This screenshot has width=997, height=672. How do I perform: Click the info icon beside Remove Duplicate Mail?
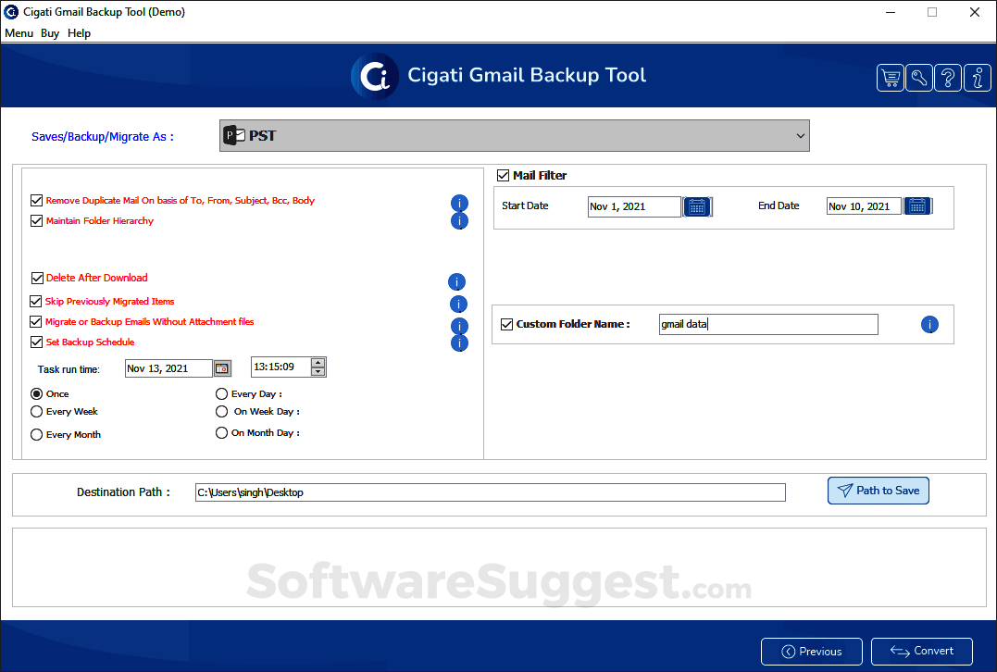(459, 200)
